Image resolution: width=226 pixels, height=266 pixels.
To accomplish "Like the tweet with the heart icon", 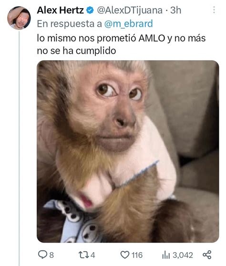I will click(125, 255).
